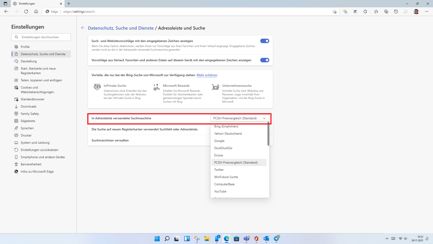Open Sprachen settings section
This screenshot has height=244, width=433.
(41, 128)
